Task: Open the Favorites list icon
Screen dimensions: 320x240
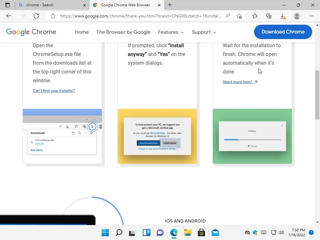Action: (255, 16)
